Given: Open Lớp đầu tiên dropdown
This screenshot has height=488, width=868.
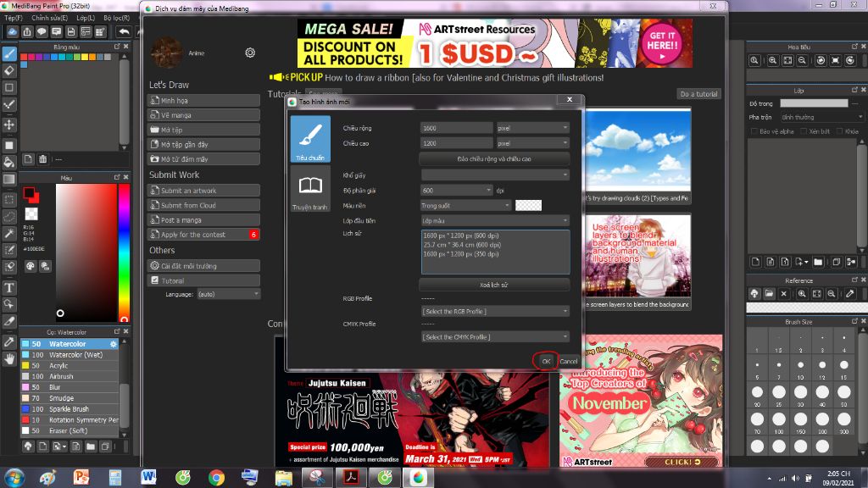Looking at the screenshot, I should (x=495, y=221).
